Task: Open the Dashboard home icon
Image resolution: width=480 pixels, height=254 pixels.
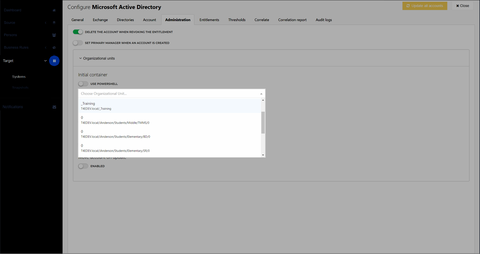Action: tap(54, 10)
